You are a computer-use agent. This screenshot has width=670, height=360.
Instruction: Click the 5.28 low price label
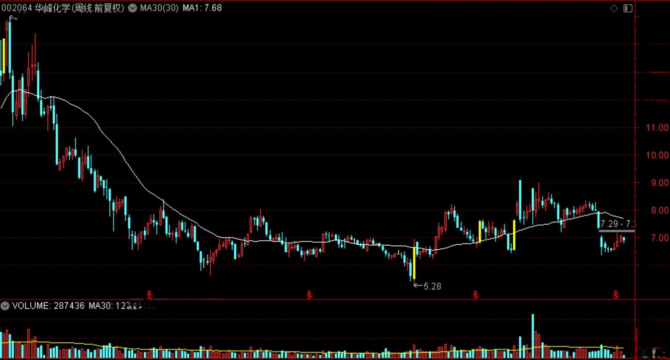[432, 286]
